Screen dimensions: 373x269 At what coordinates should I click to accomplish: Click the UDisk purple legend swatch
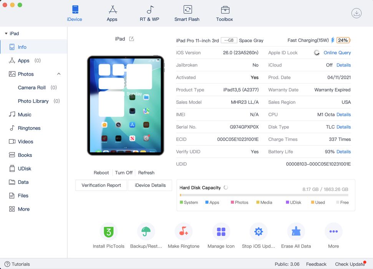[288, 203]
